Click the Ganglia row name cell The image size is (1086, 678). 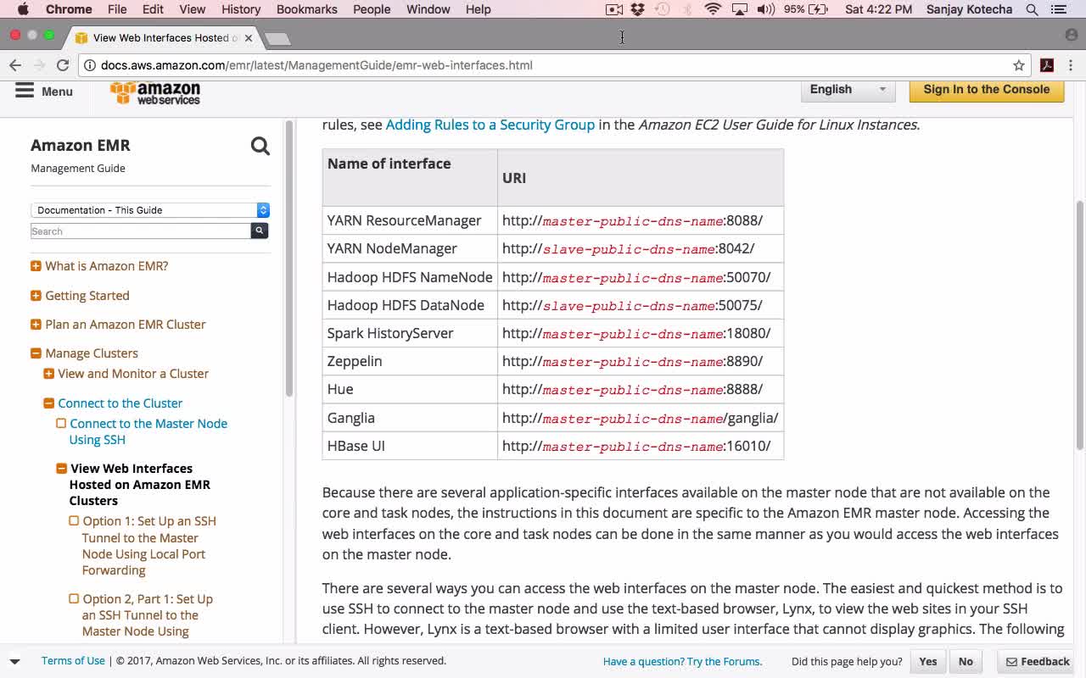(x=410, y=418)
